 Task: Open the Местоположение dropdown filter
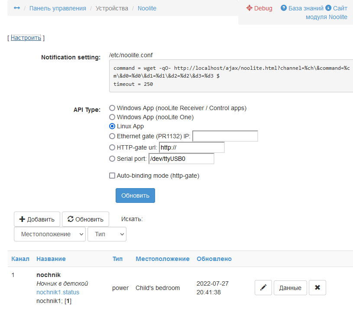pyautogui.click(x=50, y=234)
